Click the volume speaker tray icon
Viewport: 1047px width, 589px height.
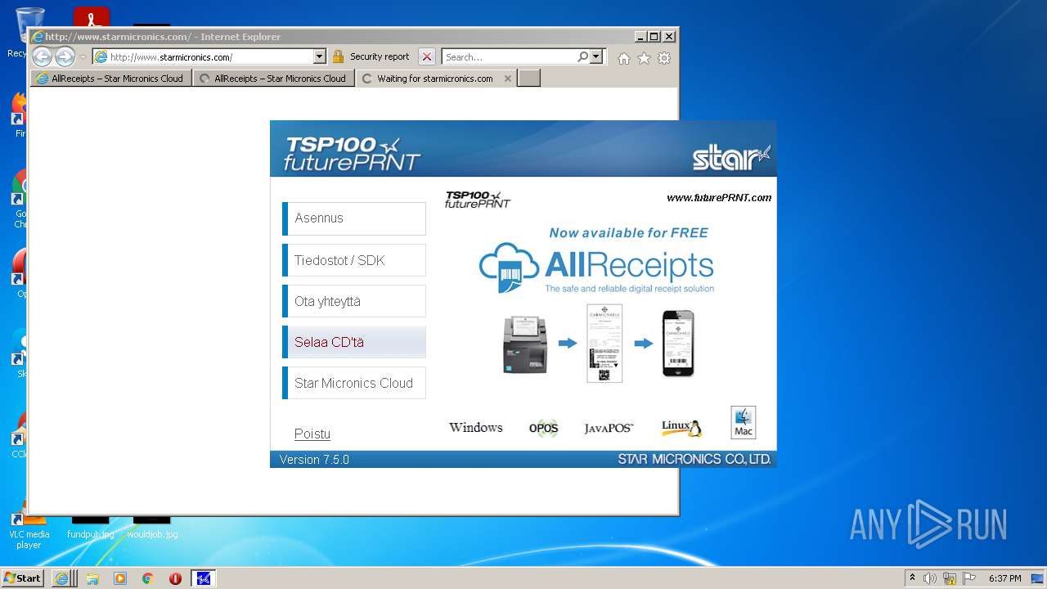(x=930, y=578)
